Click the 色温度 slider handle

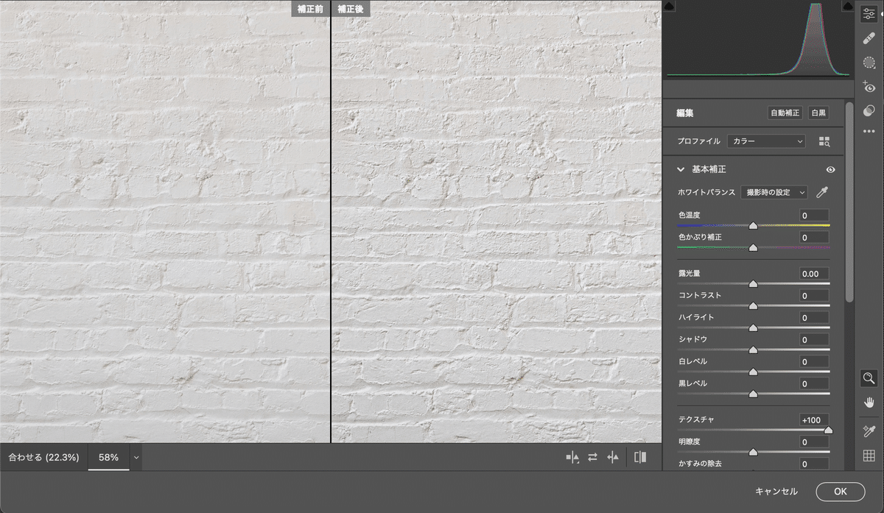coord(753,226)
